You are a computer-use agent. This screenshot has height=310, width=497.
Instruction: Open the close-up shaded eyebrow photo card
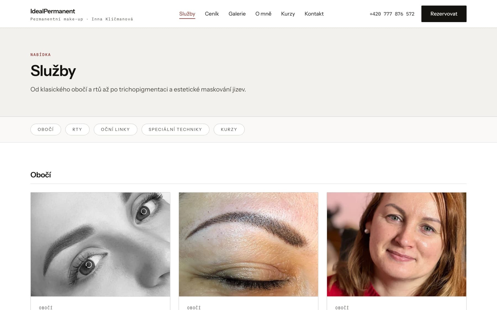pyautogui.click(x=248, y=244)
